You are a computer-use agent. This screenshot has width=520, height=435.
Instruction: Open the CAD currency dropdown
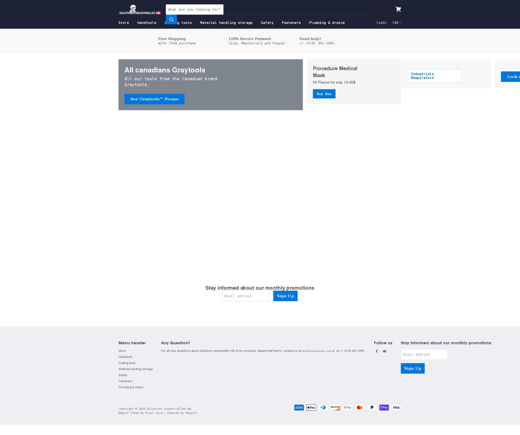pos(397,23)
